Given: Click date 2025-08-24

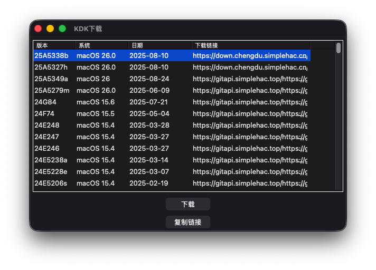Looking at the screenshot, I should pyautogui.click(x=149, y=79).
